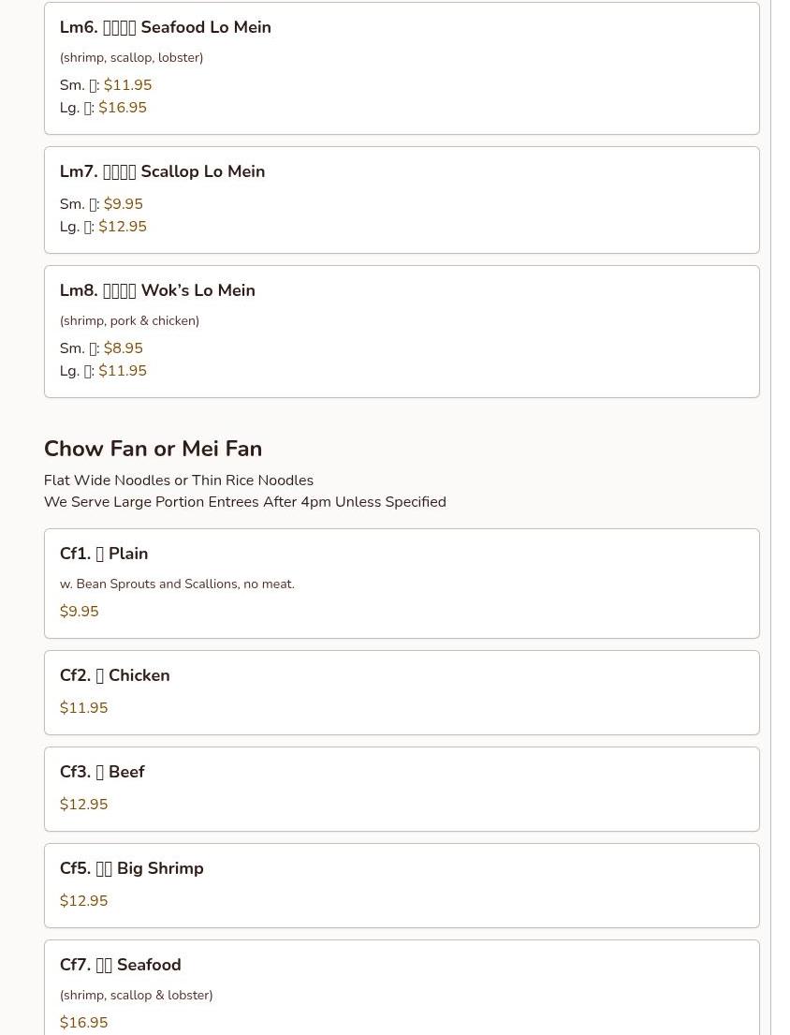Pick the Cf5 Big Shrimp item

click(132, 869)
